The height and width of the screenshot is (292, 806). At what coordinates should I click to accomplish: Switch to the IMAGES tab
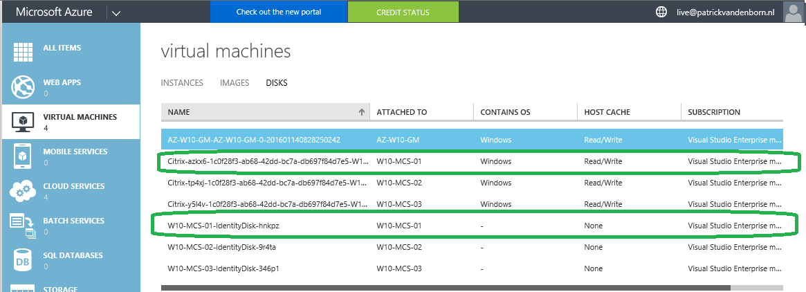(x=235, y=83)
